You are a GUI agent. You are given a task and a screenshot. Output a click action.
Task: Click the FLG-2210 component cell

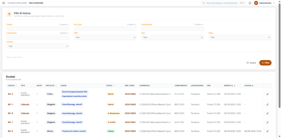point(179,94)
